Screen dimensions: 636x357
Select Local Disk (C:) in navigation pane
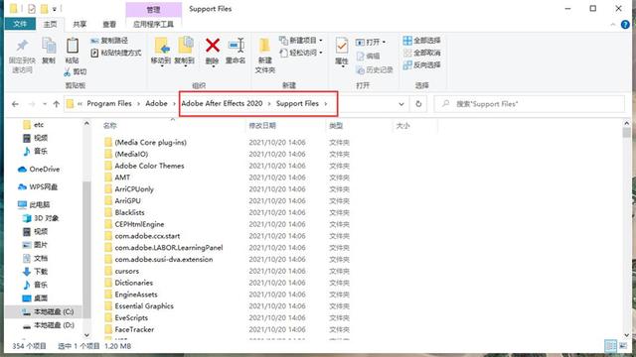point(48,311)
